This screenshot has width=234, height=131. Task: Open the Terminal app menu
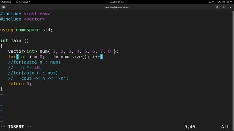(23, 2)
